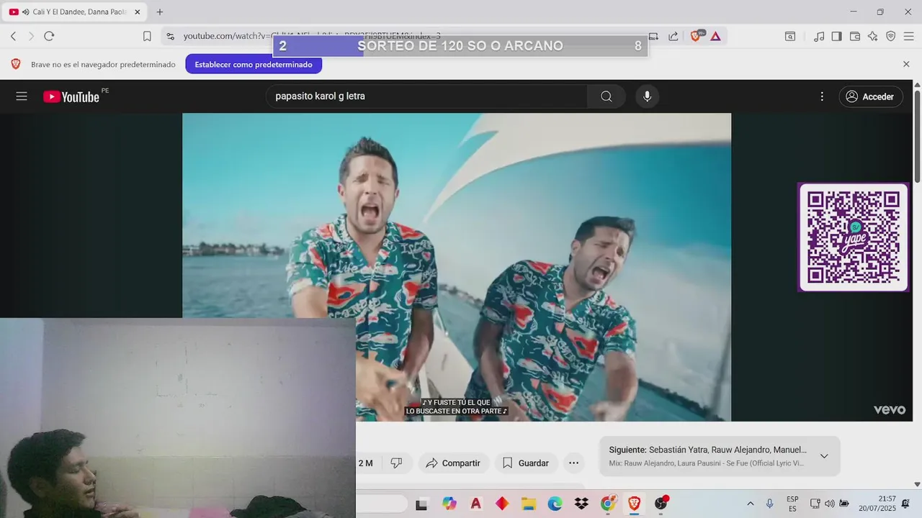Viewport: 922px width, 518px height.
Task: Click Establecer como predeterminado button
Action: tap(254, 64)
